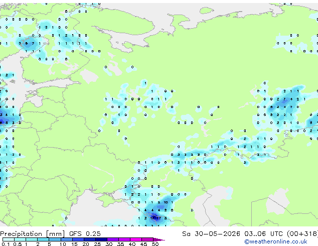
Task: Open the weatheronline.co.uk copyright link
Action: 276,241
